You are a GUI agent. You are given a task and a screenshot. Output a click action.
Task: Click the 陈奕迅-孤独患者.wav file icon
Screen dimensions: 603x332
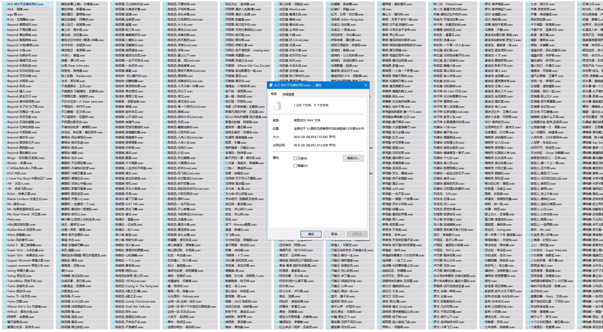tap(165, 66)
